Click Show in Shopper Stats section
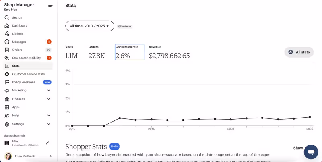322x162 pixels. click(x=298, y=148)
